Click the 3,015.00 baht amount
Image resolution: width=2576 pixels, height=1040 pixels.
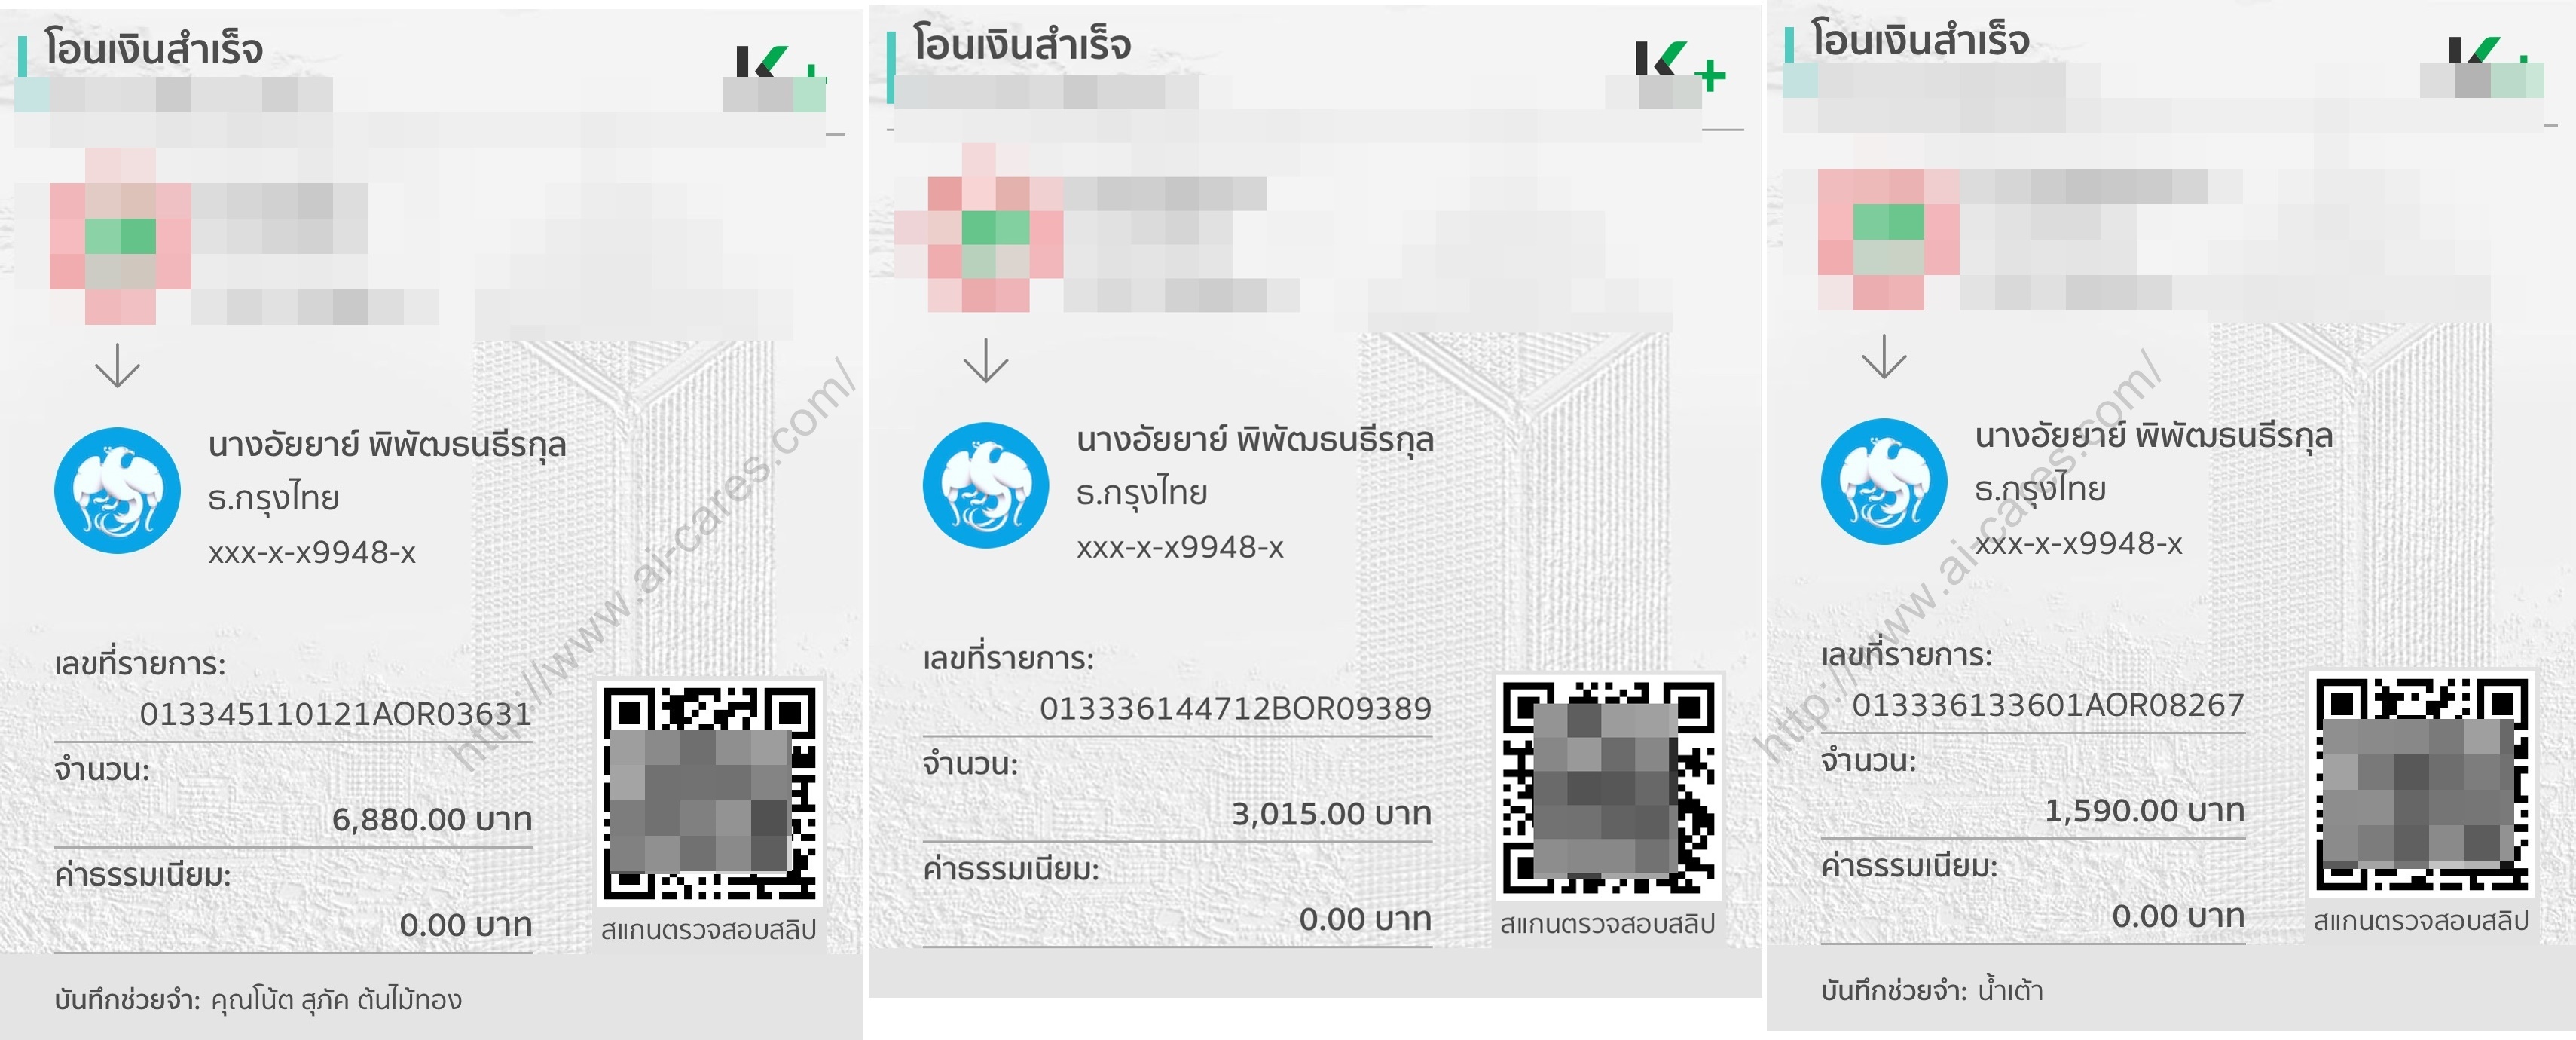coord(1331,815)
